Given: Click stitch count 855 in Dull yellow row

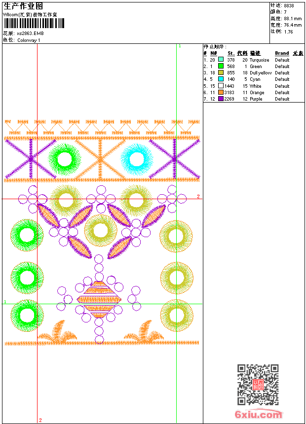Looking at the screenshot, I should [x=230, y=73].
